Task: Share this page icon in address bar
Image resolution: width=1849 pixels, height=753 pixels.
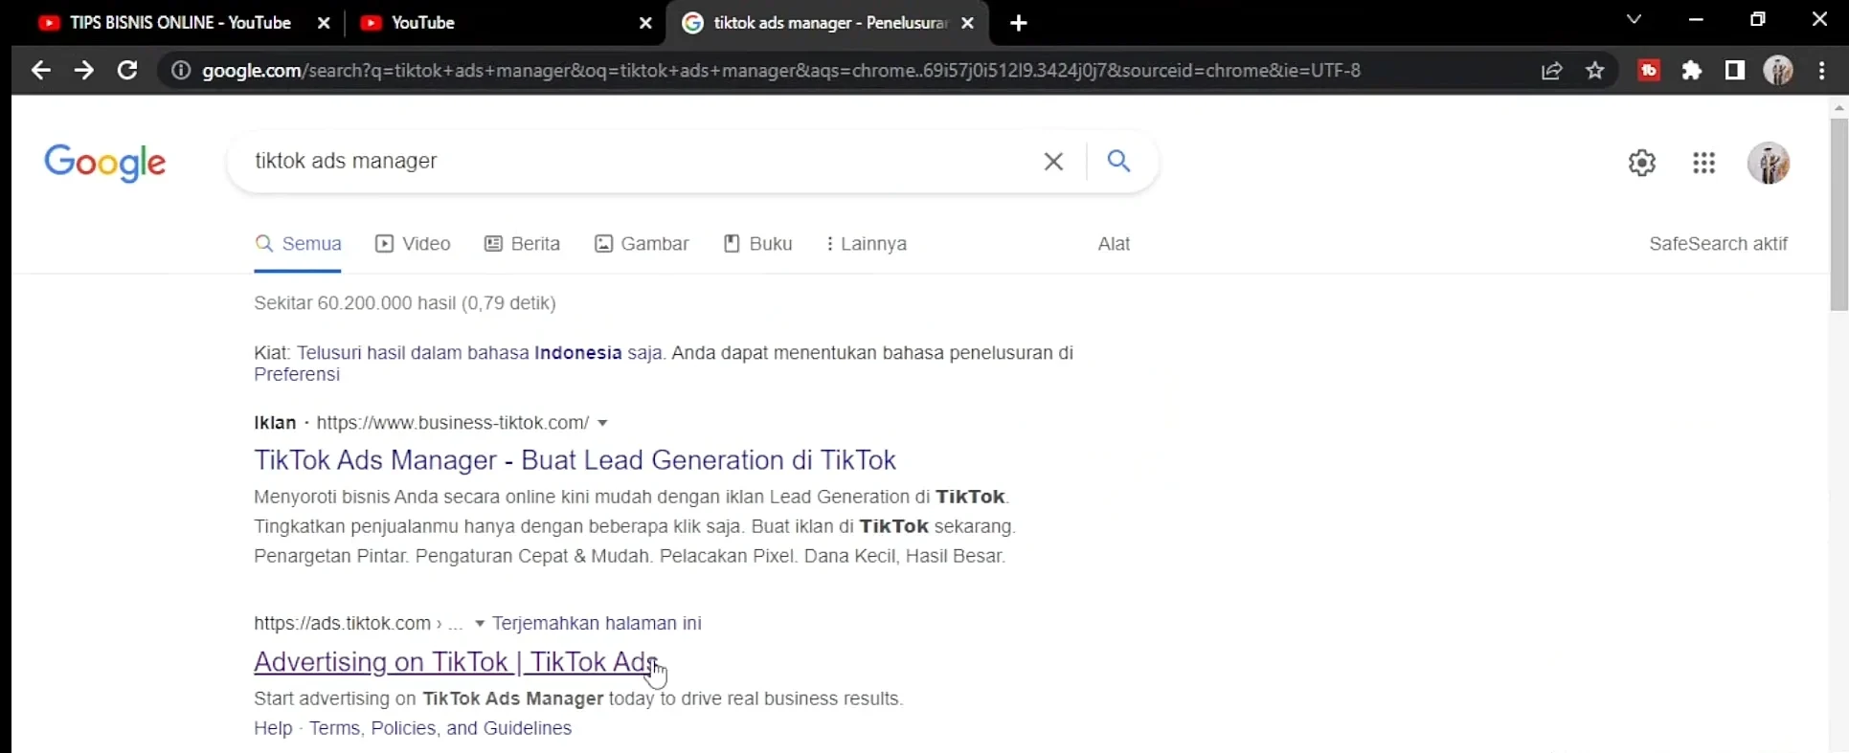Action: click(1552, 70)
